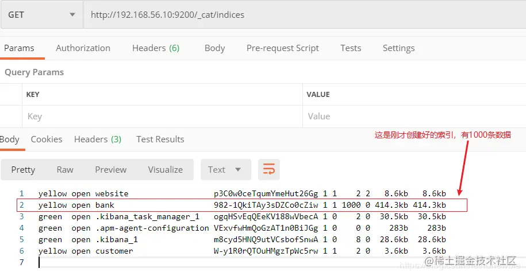Select the Preview view button

click(111, 170)
